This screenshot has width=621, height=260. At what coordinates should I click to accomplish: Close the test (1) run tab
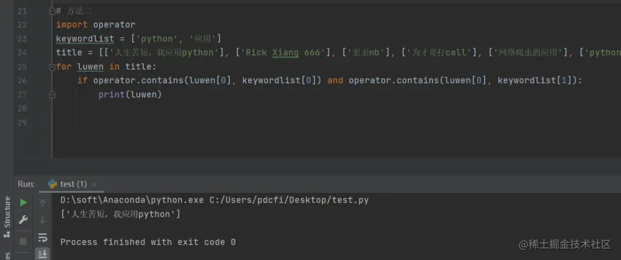point(94,184)
